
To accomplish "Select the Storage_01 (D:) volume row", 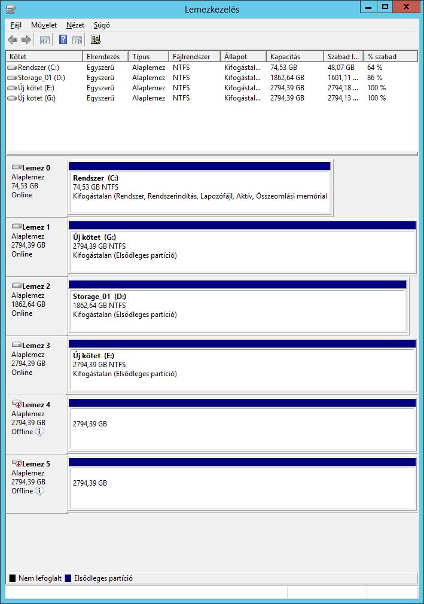I will pos(212,78).
